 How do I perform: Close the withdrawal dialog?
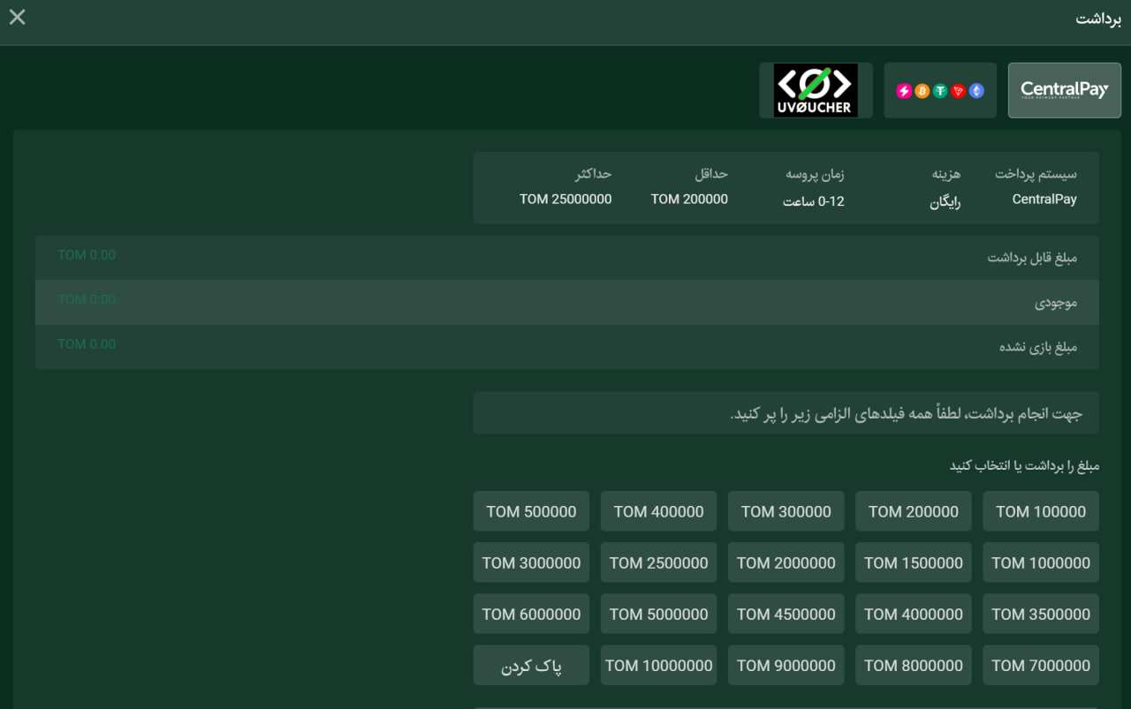click(18, 18)
